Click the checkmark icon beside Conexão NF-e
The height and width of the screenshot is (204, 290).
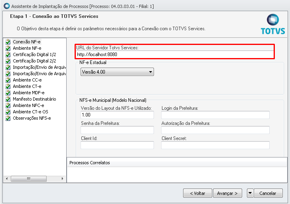[8, 42]
